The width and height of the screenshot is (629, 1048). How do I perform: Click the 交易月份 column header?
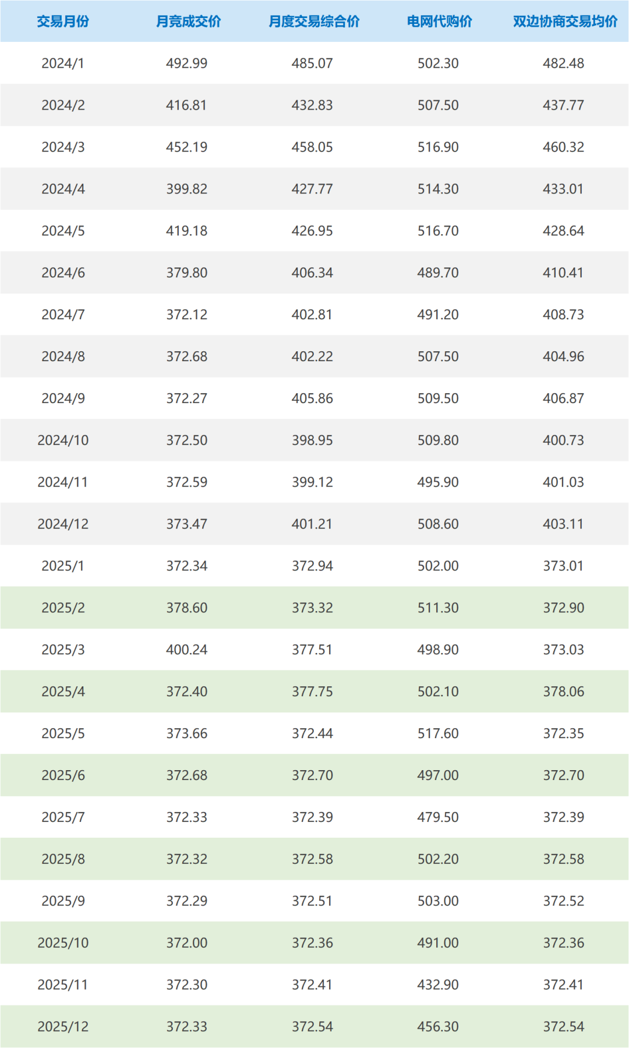[63, 22]
